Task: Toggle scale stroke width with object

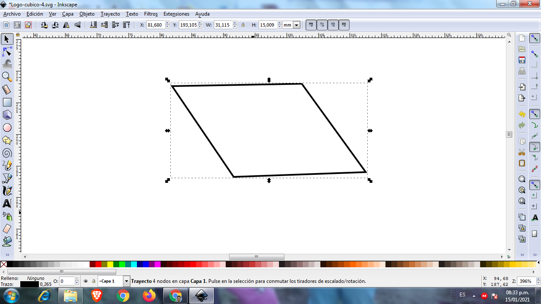Action: 311,25
